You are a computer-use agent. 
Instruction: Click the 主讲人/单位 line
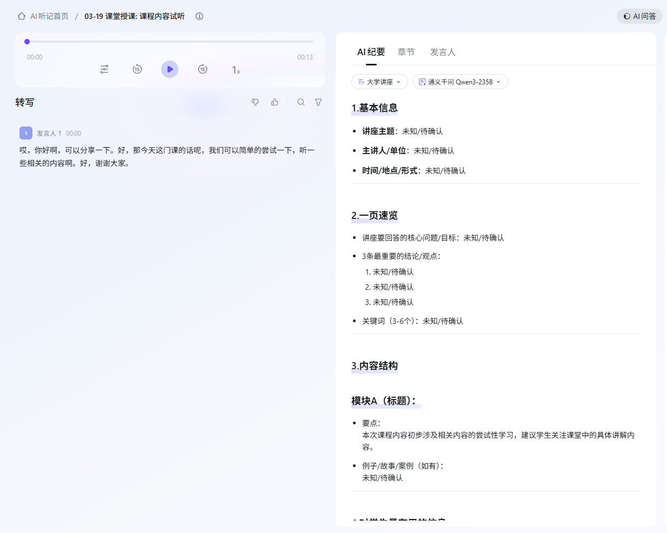tap(408, 151)
